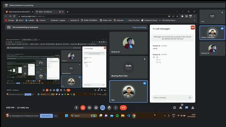
Task: Open the tab search chevron
Action: [x=177, y=12]
